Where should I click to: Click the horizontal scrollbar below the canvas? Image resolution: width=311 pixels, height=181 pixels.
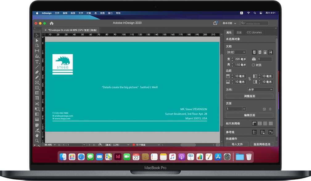pyautogui.click(x=188, y=145)
